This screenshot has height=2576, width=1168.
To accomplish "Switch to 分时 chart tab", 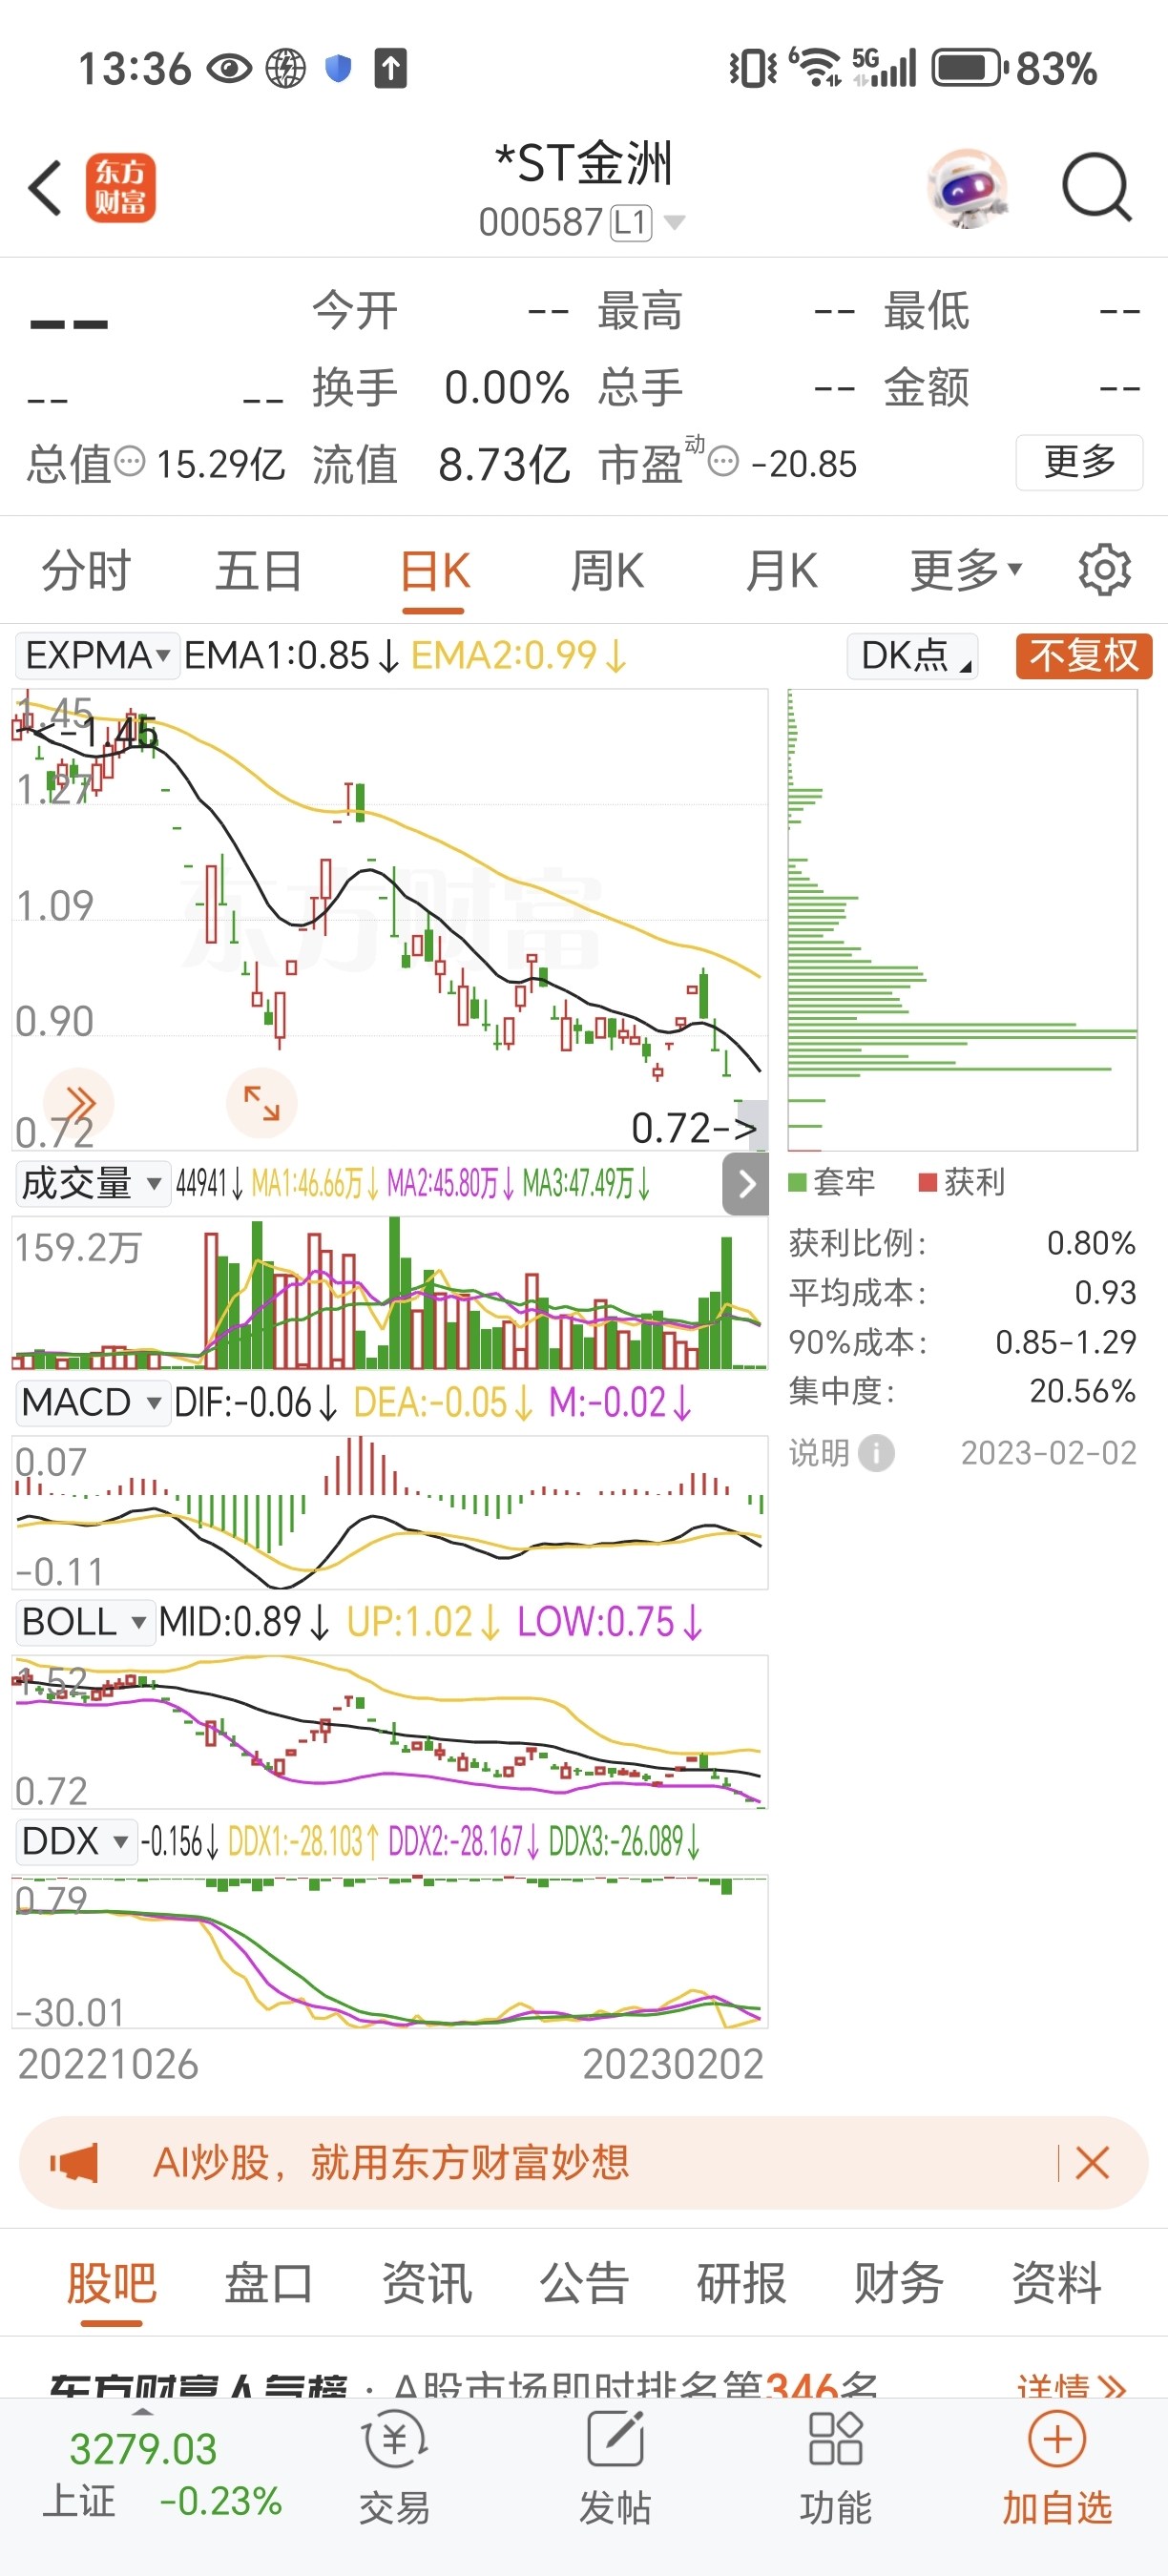I will click(86, 571).
